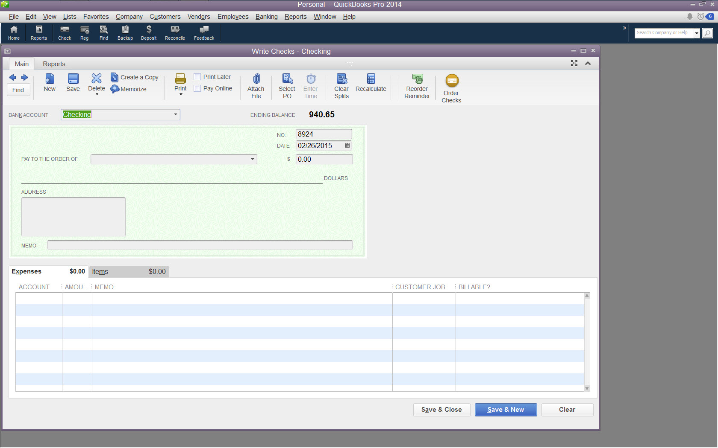Viewport: 718px width, 448px height.
Task: Open Reorder Reminder
Action: point(417,86)
